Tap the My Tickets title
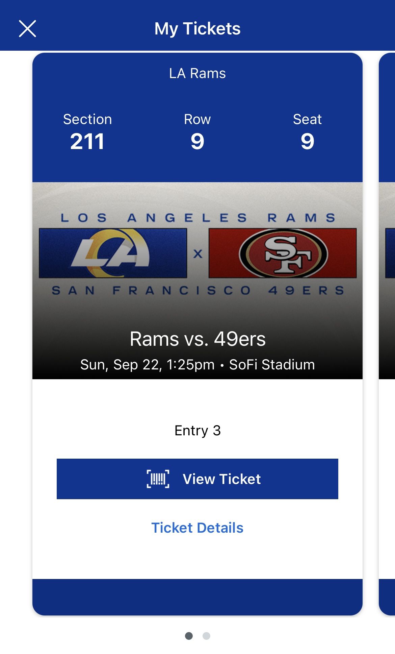 [197, 28]
